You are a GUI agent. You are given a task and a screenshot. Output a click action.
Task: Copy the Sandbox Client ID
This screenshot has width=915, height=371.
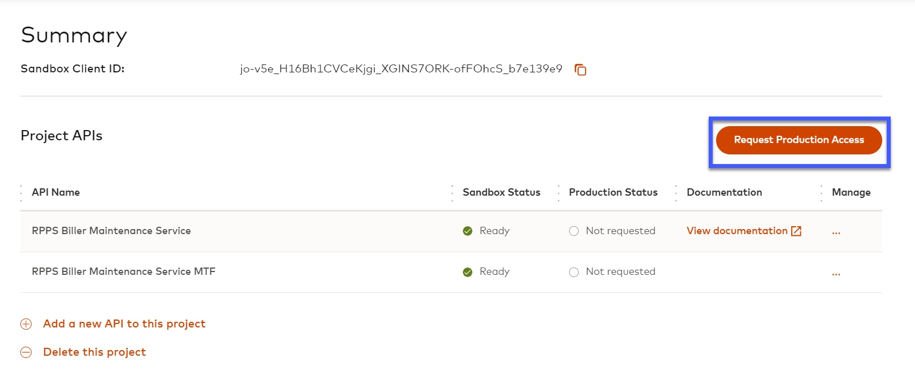[580, 70]
